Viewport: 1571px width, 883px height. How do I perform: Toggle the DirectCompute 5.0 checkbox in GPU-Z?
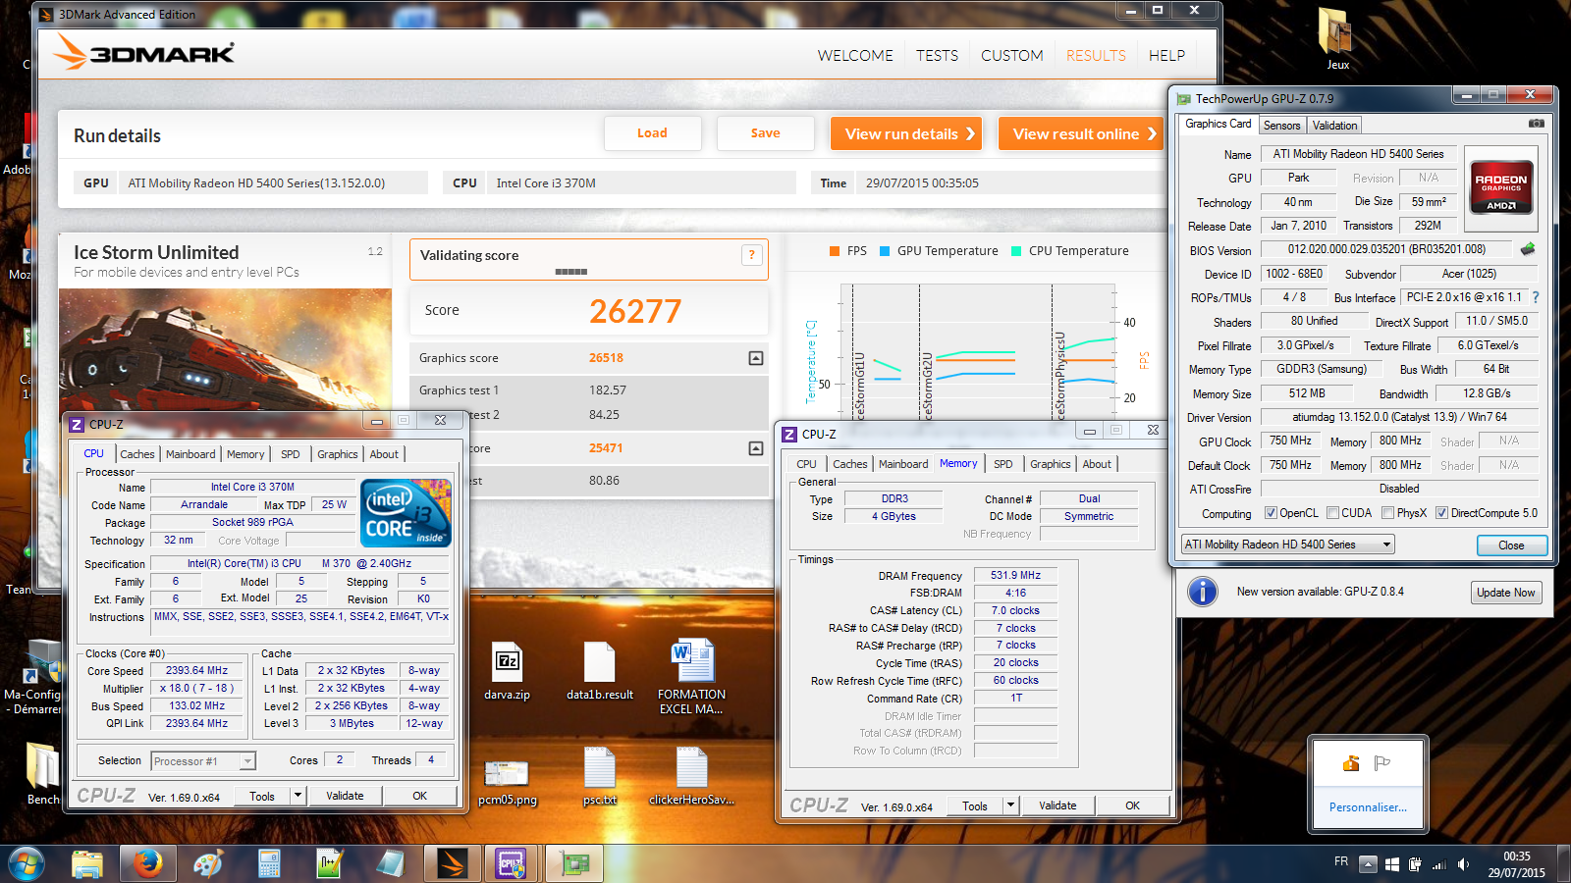click(x=1441, y=512)
